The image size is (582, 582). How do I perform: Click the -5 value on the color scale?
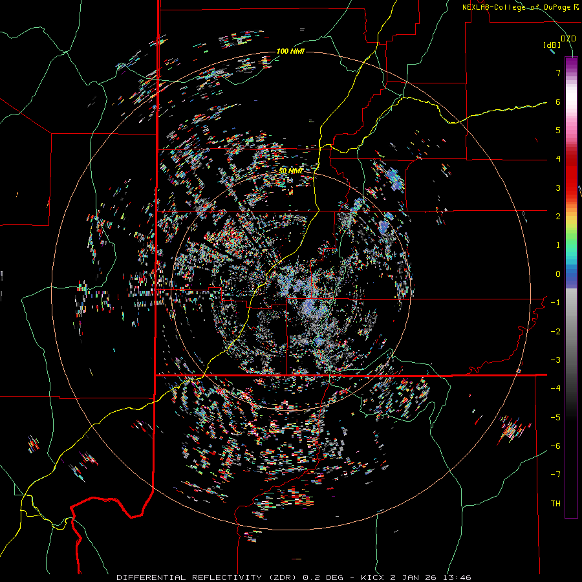pos(555,418)
